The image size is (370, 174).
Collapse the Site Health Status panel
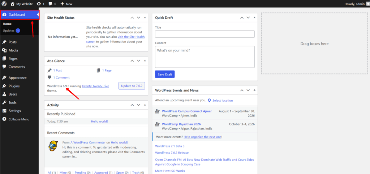point(145,18)
